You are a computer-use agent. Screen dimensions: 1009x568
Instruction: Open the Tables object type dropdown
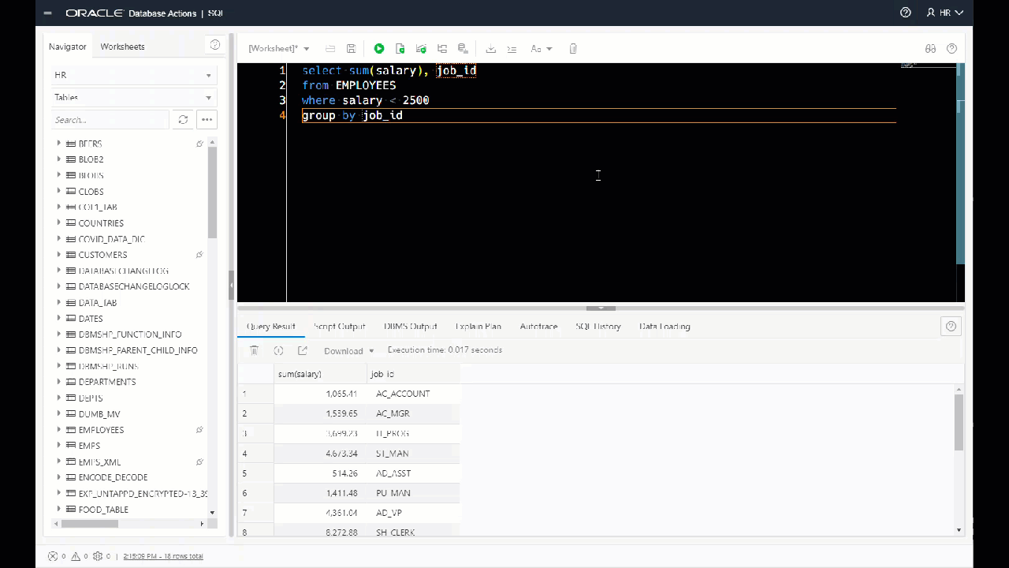coord(132,98)
